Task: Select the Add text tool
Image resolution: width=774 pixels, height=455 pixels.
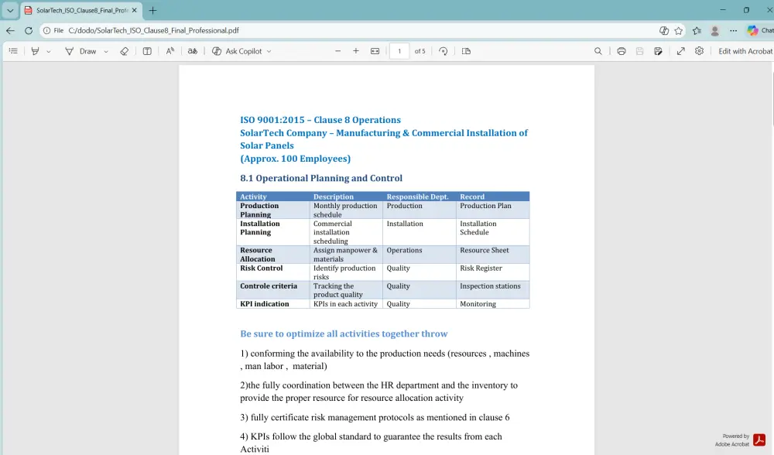Action: [147, 51]
